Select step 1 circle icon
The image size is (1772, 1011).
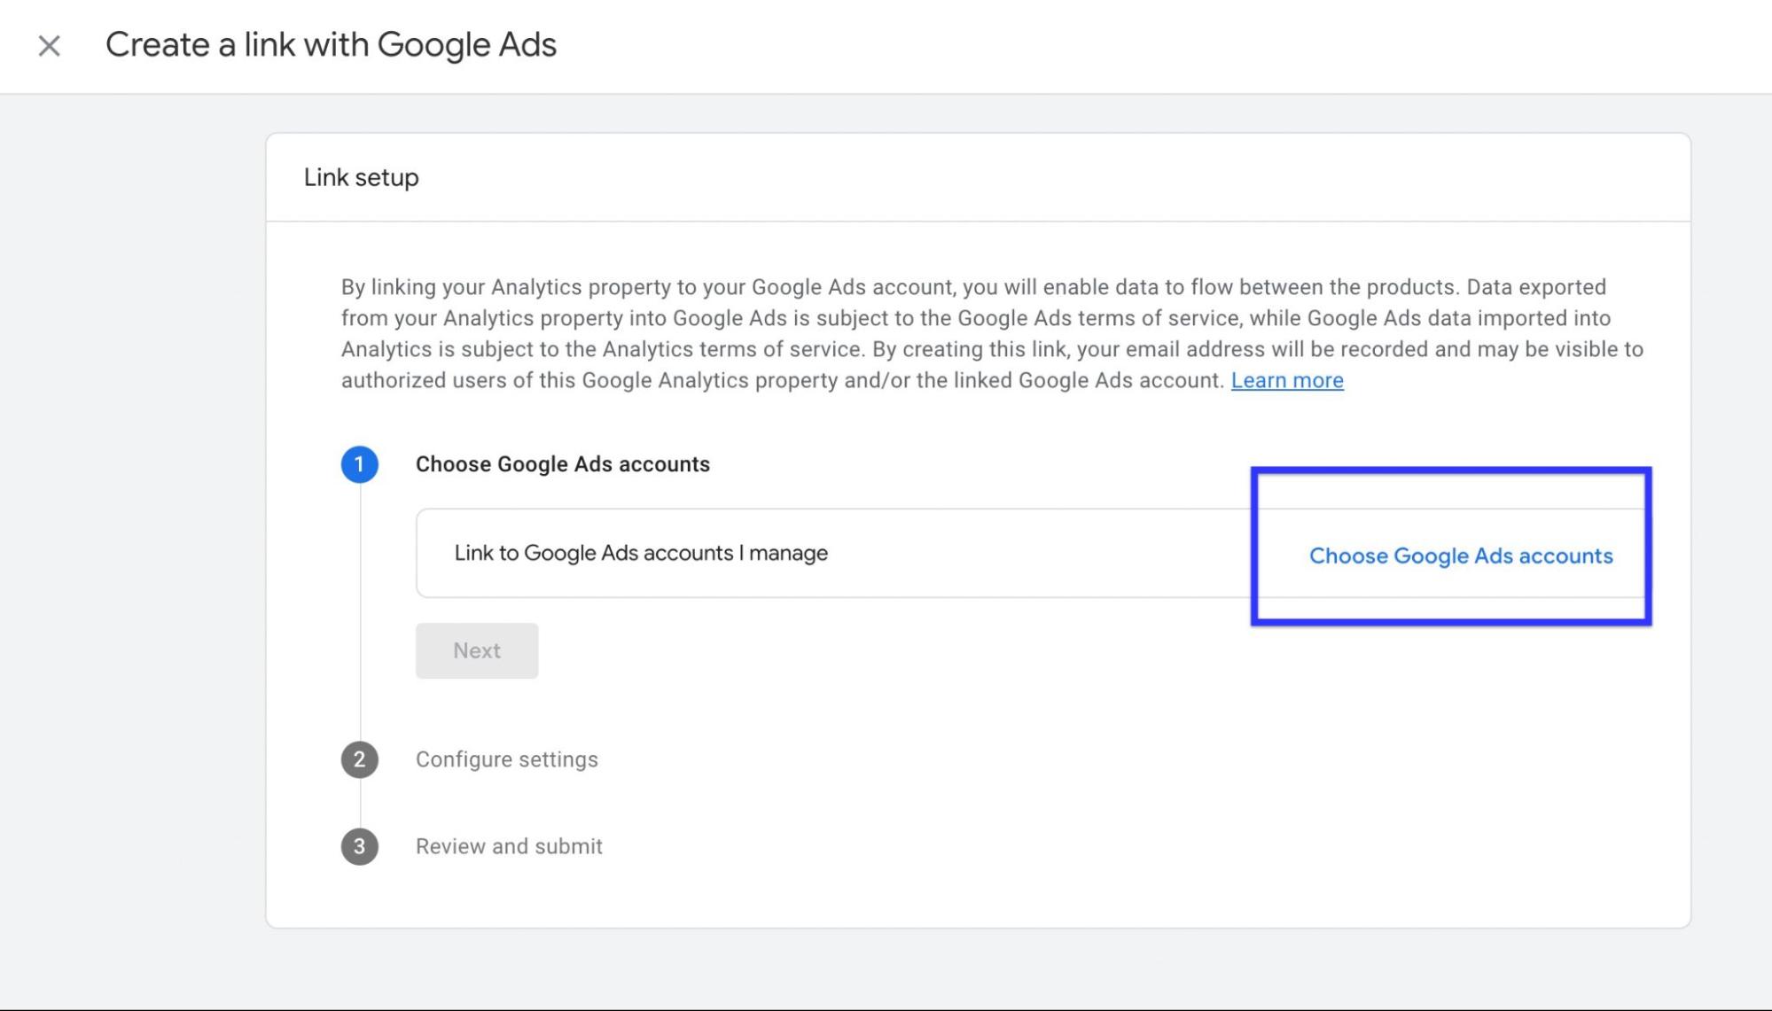tap(360, 464)
